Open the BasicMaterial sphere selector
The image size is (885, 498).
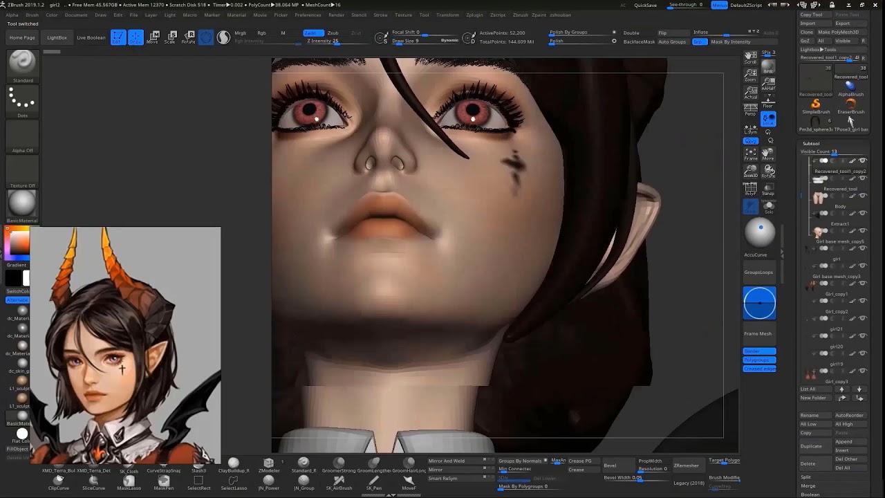coord(22,206)
